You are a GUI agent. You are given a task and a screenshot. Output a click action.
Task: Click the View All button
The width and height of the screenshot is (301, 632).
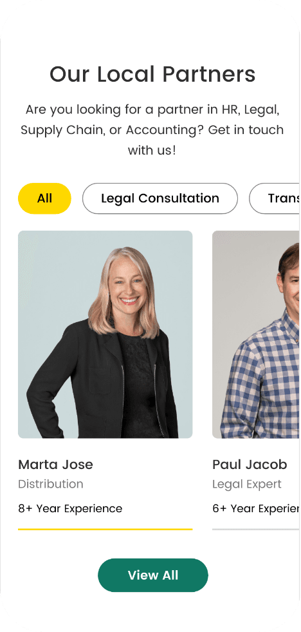(153, 575)
